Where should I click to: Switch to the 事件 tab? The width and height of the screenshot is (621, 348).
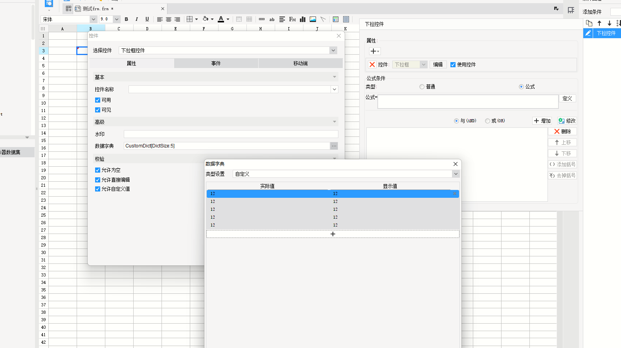click(216, 63)
